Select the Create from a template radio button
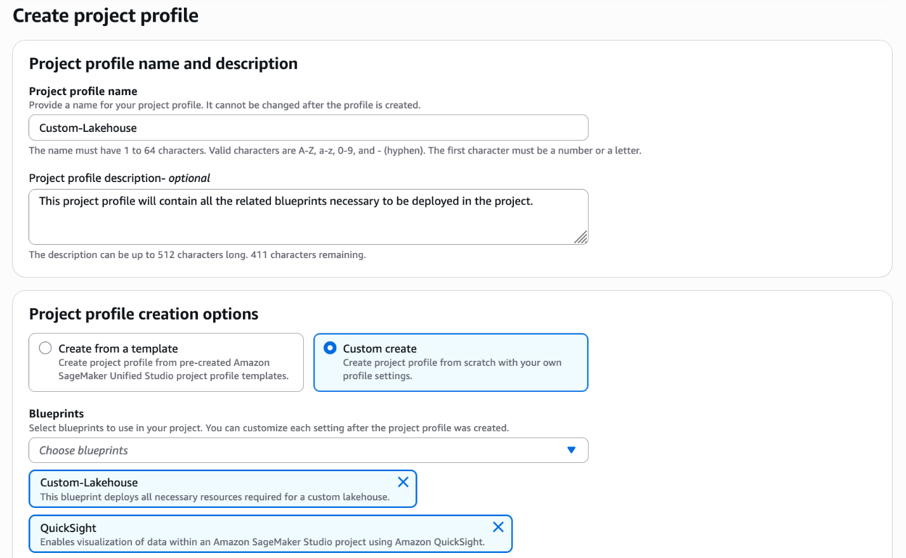The width and height of the screenshot is (906, 558). [x=45, y=348]
